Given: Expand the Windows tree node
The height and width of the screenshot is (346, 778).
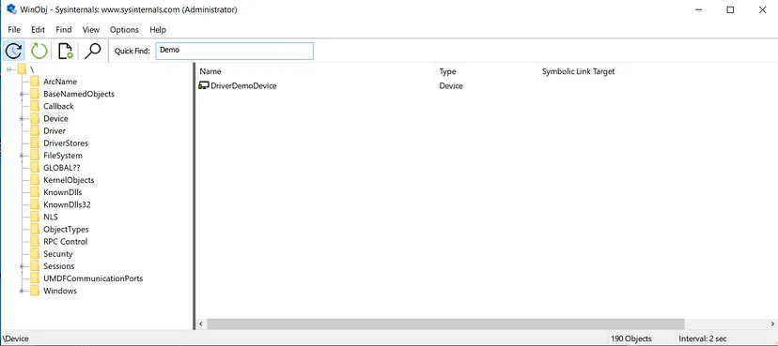Looking at the screenshot, I should pyautogui.click(x=22, y=291).
